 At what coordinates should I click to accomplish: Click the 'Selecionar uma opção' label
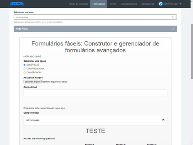point(35,61)
